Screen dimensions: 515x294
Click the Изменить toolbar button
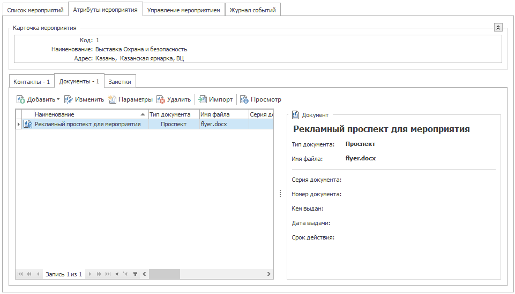coord(84,99)
